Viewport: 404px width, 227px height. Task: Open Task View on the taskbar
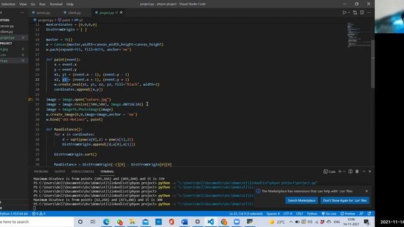(x=93, y=222)
